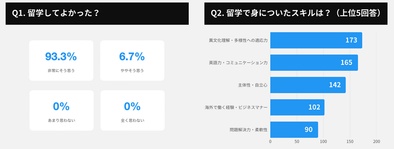Select the 0% 全く思わない card
This screenshot has height=149, width=394.
click(132, 110)
